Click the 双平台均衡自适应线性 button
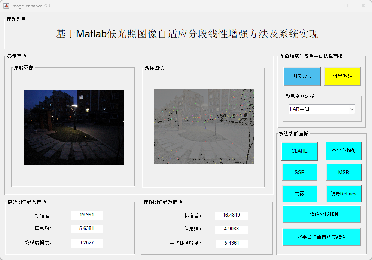This screenshot has width=372, height=260. [322, 237]
